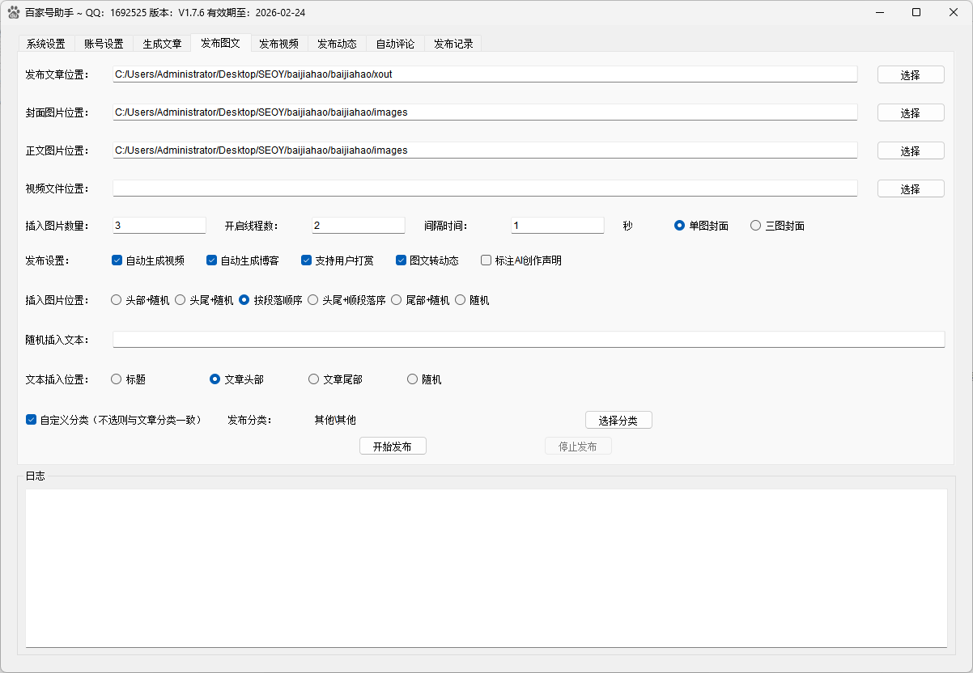Open the 发布记录 tab
The image size is (973, 673).
[453, 44]
